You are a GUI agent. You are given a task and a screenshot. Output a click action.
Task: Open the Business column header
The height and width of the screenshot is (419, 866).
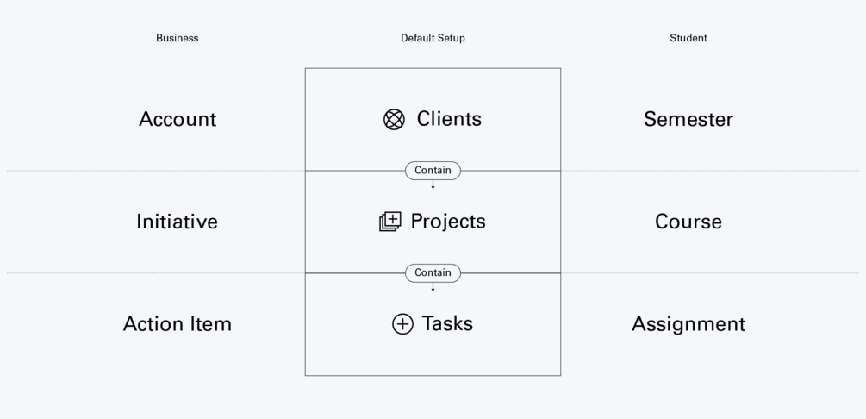(x=178, y=38)
